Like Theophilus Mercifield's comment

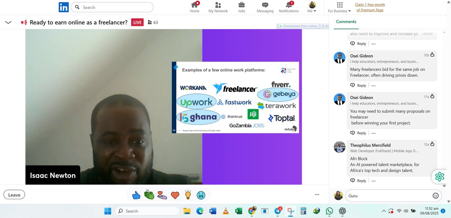click(432, 144)
